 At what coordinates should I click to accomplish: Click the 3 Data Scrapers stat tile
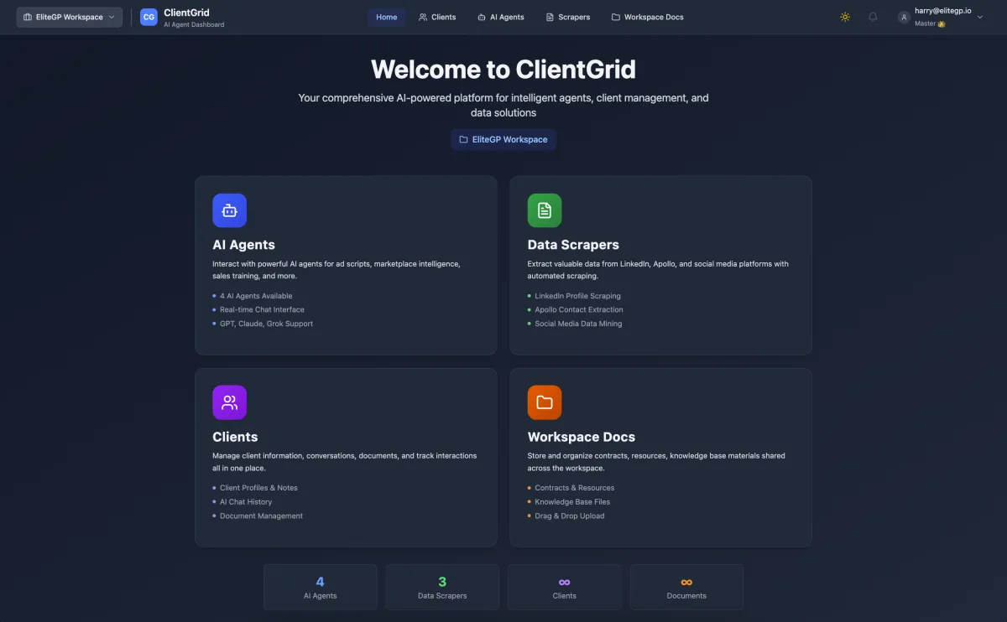pyautogui.click(x=442, y=587)
